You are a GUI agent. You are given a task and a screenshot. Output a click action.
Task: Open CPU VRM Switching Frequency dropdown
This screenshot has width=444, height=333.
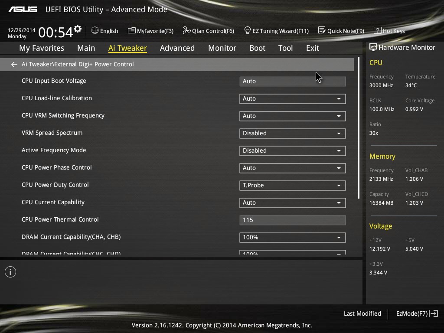(293, 116)
